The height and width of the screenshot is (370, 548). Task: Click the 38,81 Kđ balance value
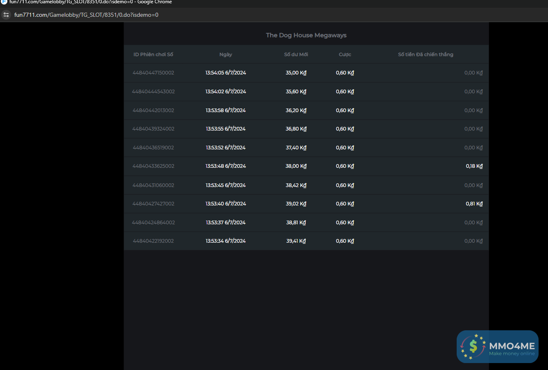[x=296, y=223]
